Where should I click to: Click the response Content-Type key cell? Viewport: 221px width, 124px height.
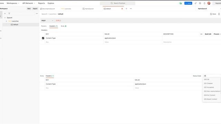coord(89,84)
